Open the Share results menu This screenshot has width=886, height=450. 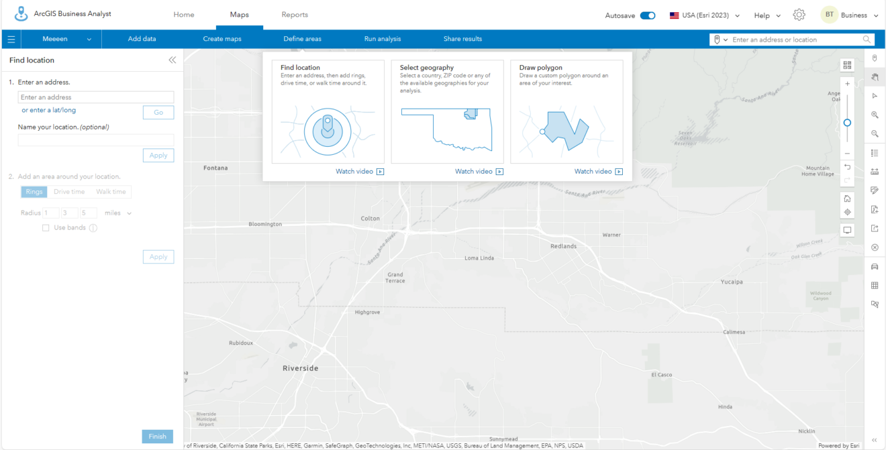[462, 39]
